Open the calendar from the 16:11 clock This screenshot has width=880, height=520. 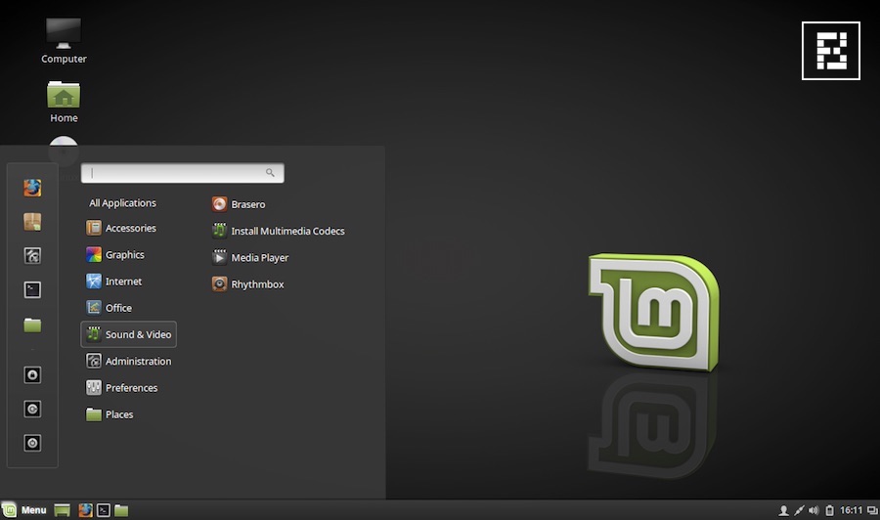[x=851, y=510]
